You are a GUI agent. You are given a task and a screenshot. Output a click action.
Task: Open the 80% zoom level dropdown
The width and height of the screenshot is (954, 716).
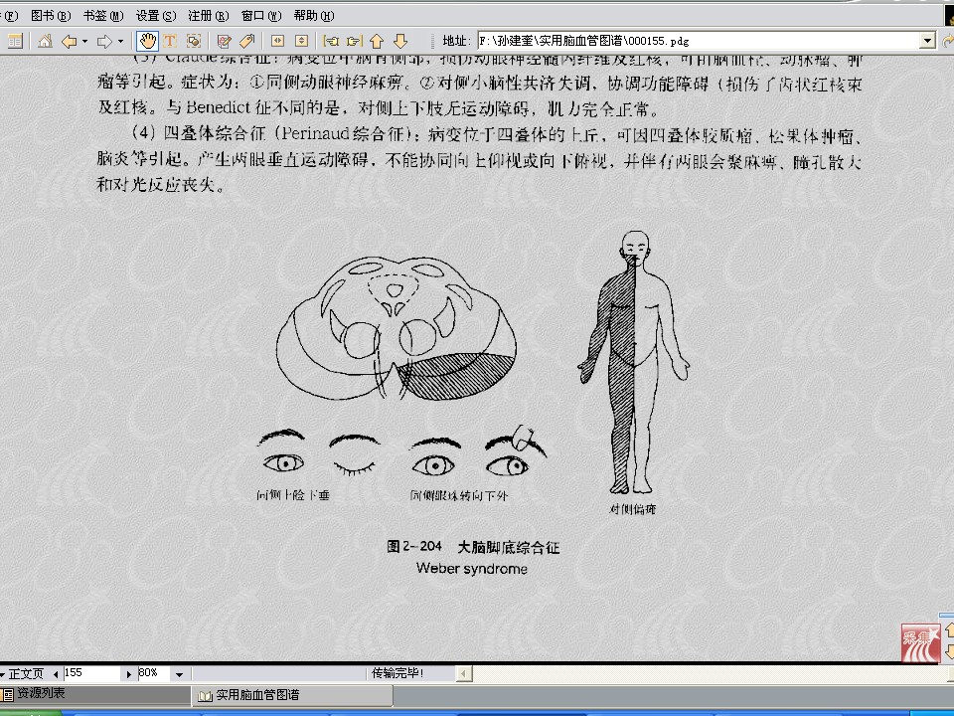[x=179, y=674]
